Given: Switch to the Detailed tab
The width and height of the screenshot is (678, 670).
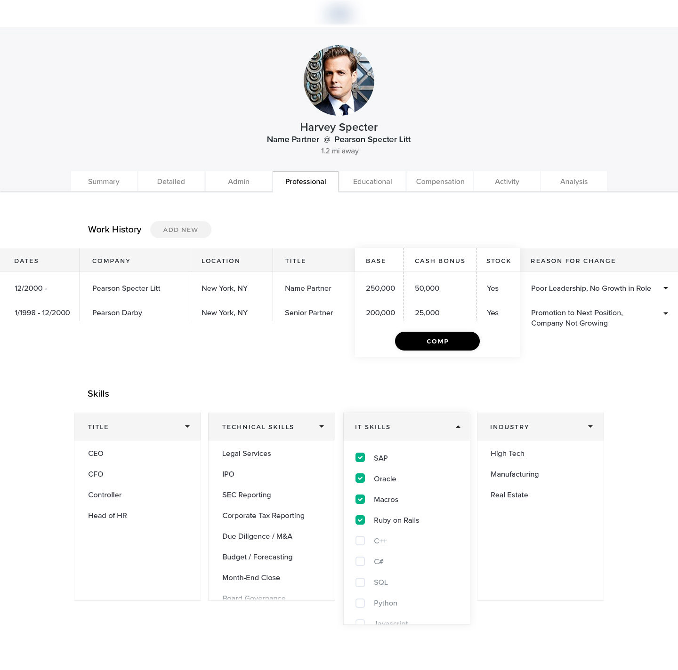Looking at the screenshot, I should [x=171, y=182].
